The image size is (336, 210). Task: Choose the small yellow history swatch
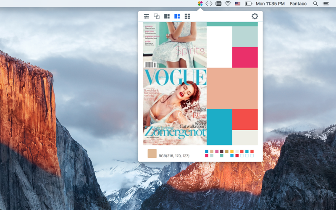tap(232, 152)
